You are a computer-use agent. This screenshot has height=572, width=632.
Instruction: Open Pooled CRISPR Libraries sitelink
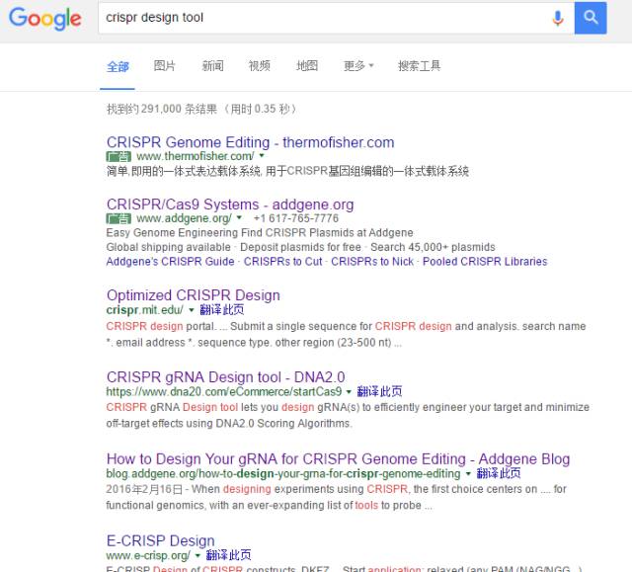[485, 262]
